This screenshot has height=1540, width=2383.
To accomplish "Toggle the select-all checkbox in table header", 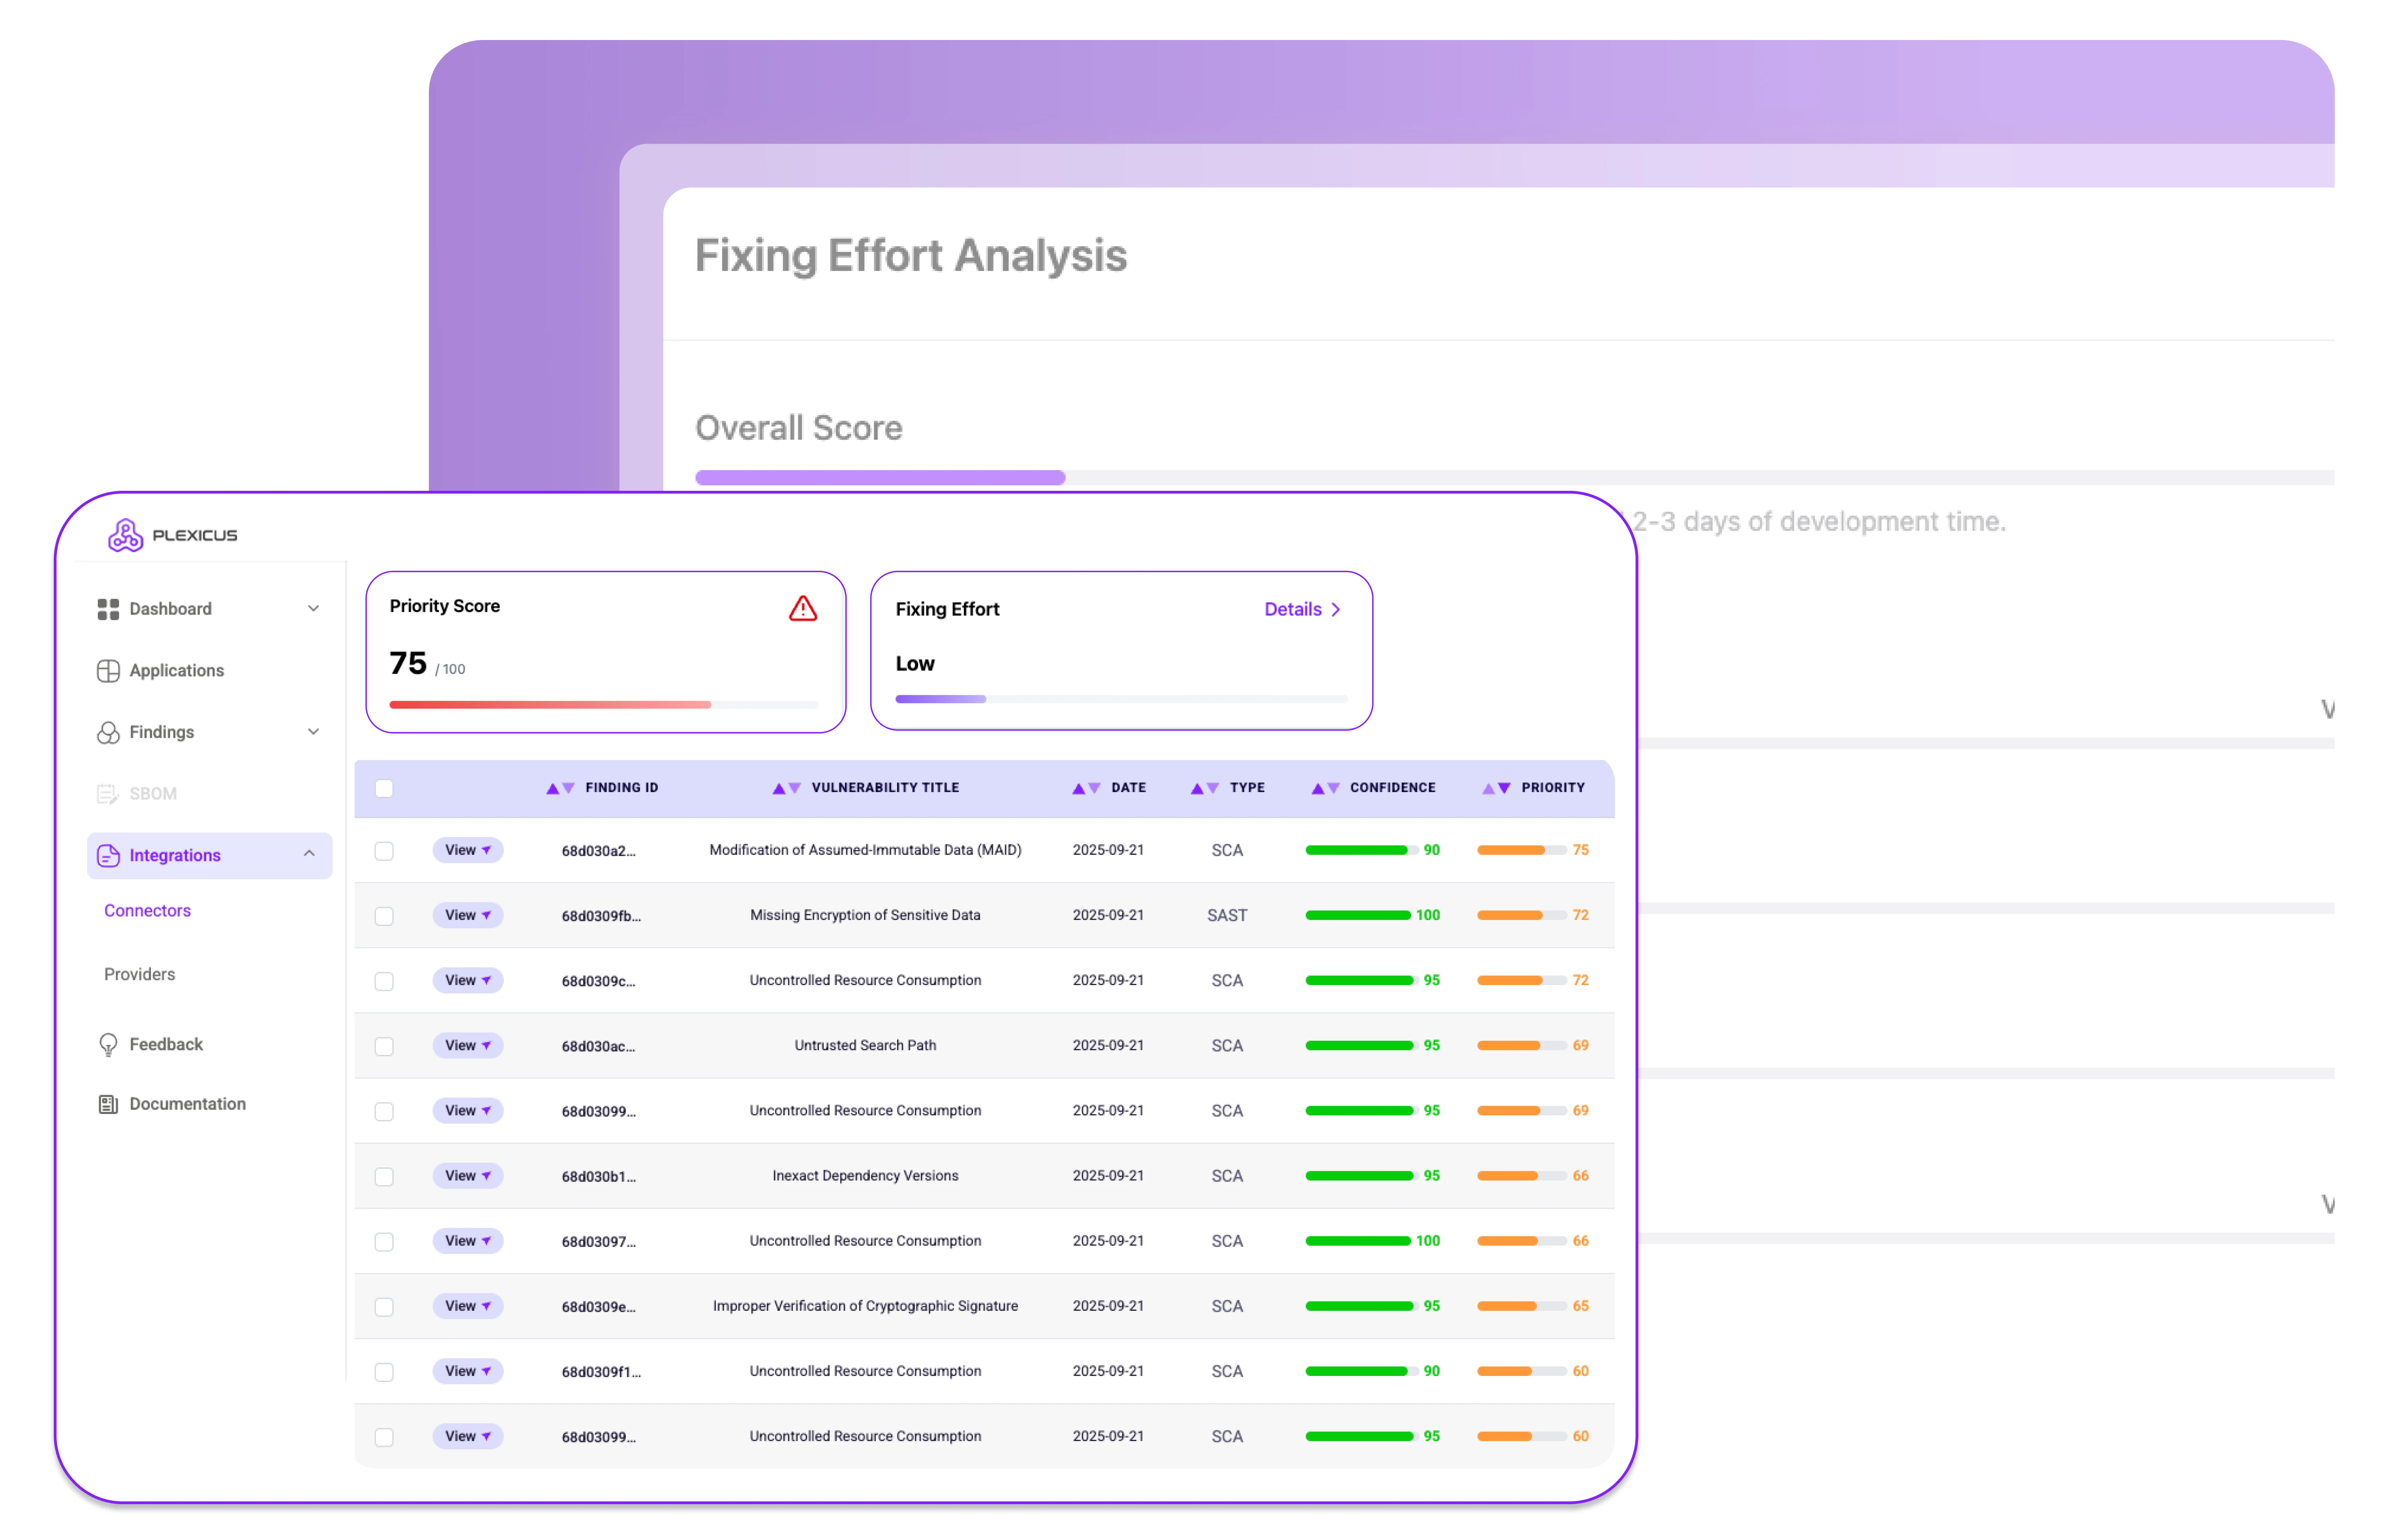I will (x=384, y=789).
